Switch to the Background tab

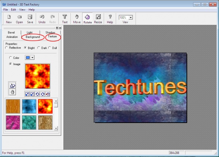click(33, 37)
